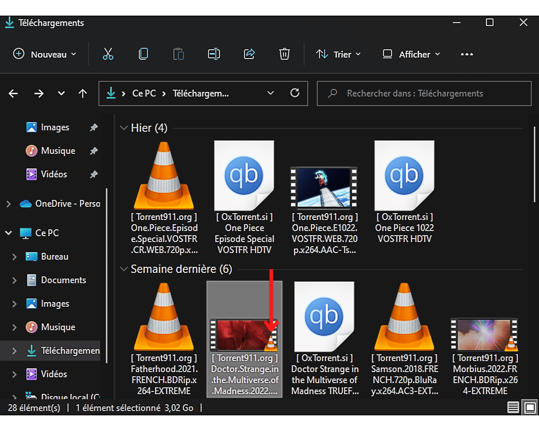Go forward with the right arrow
Screen dimensions: 539x431
39,93
